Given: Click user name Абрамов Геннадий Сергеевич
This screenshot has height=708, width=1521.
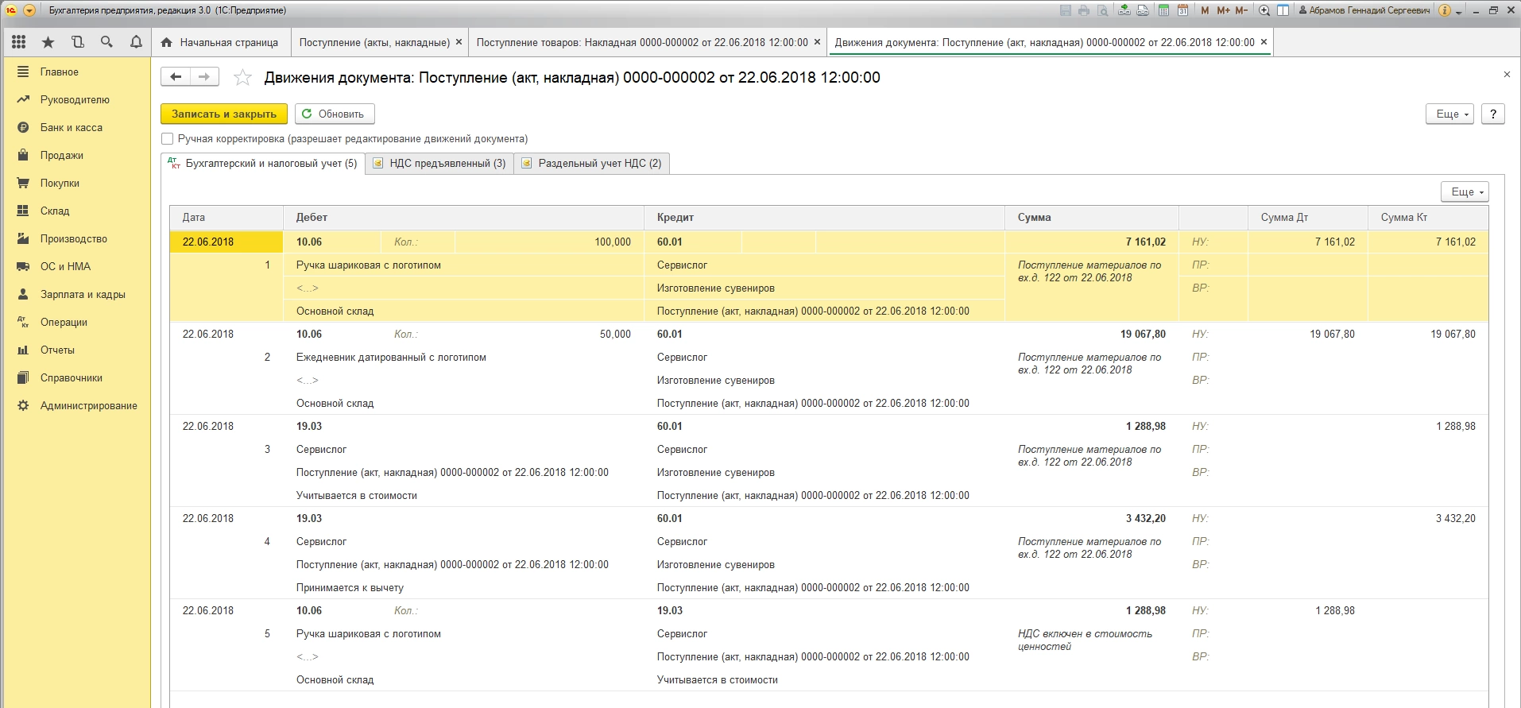Looking at the screenshot, I should coord(1364,10).
